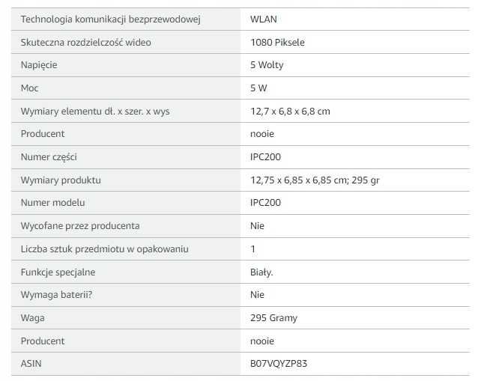Click the ASIN code B07VQYZP83

click(279, 364)
